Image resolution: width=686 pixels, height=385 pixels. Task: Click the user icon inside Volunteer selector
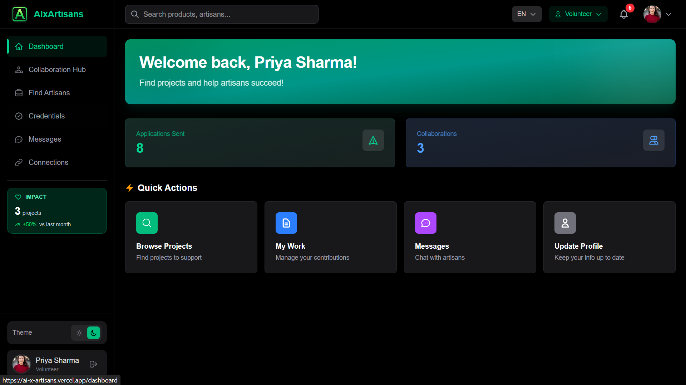pos(558,14)
